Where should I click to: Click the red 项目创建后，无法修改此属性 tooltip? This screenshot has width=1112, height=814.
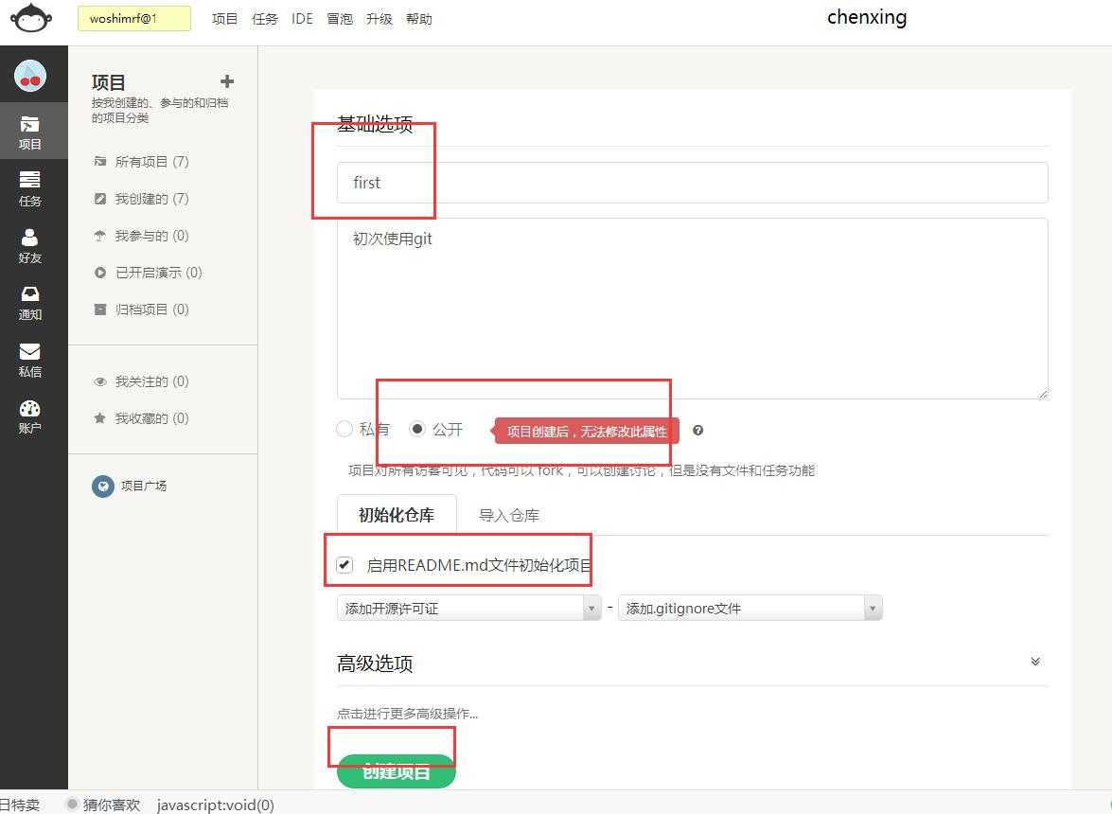pos(587,431)
